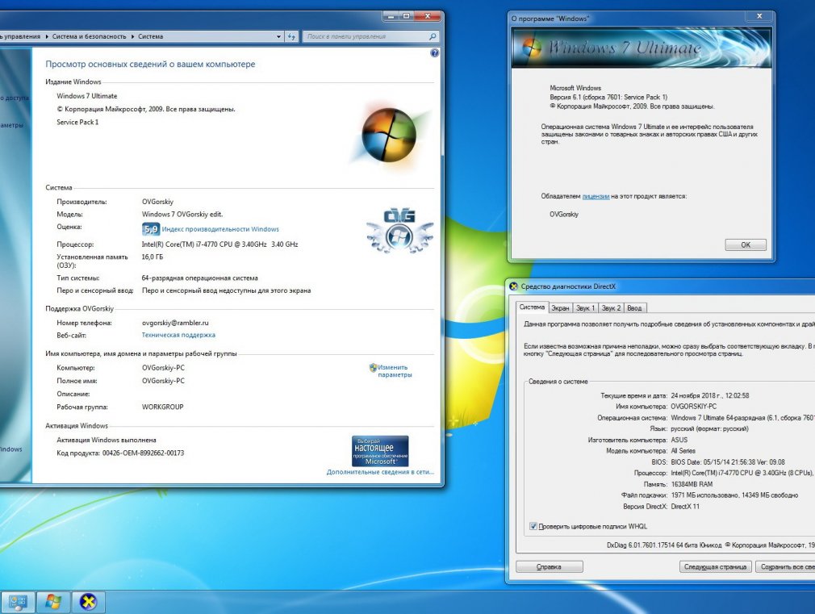
Task: Select the Система tab in DirectX tool
Action: coord(532,307)
